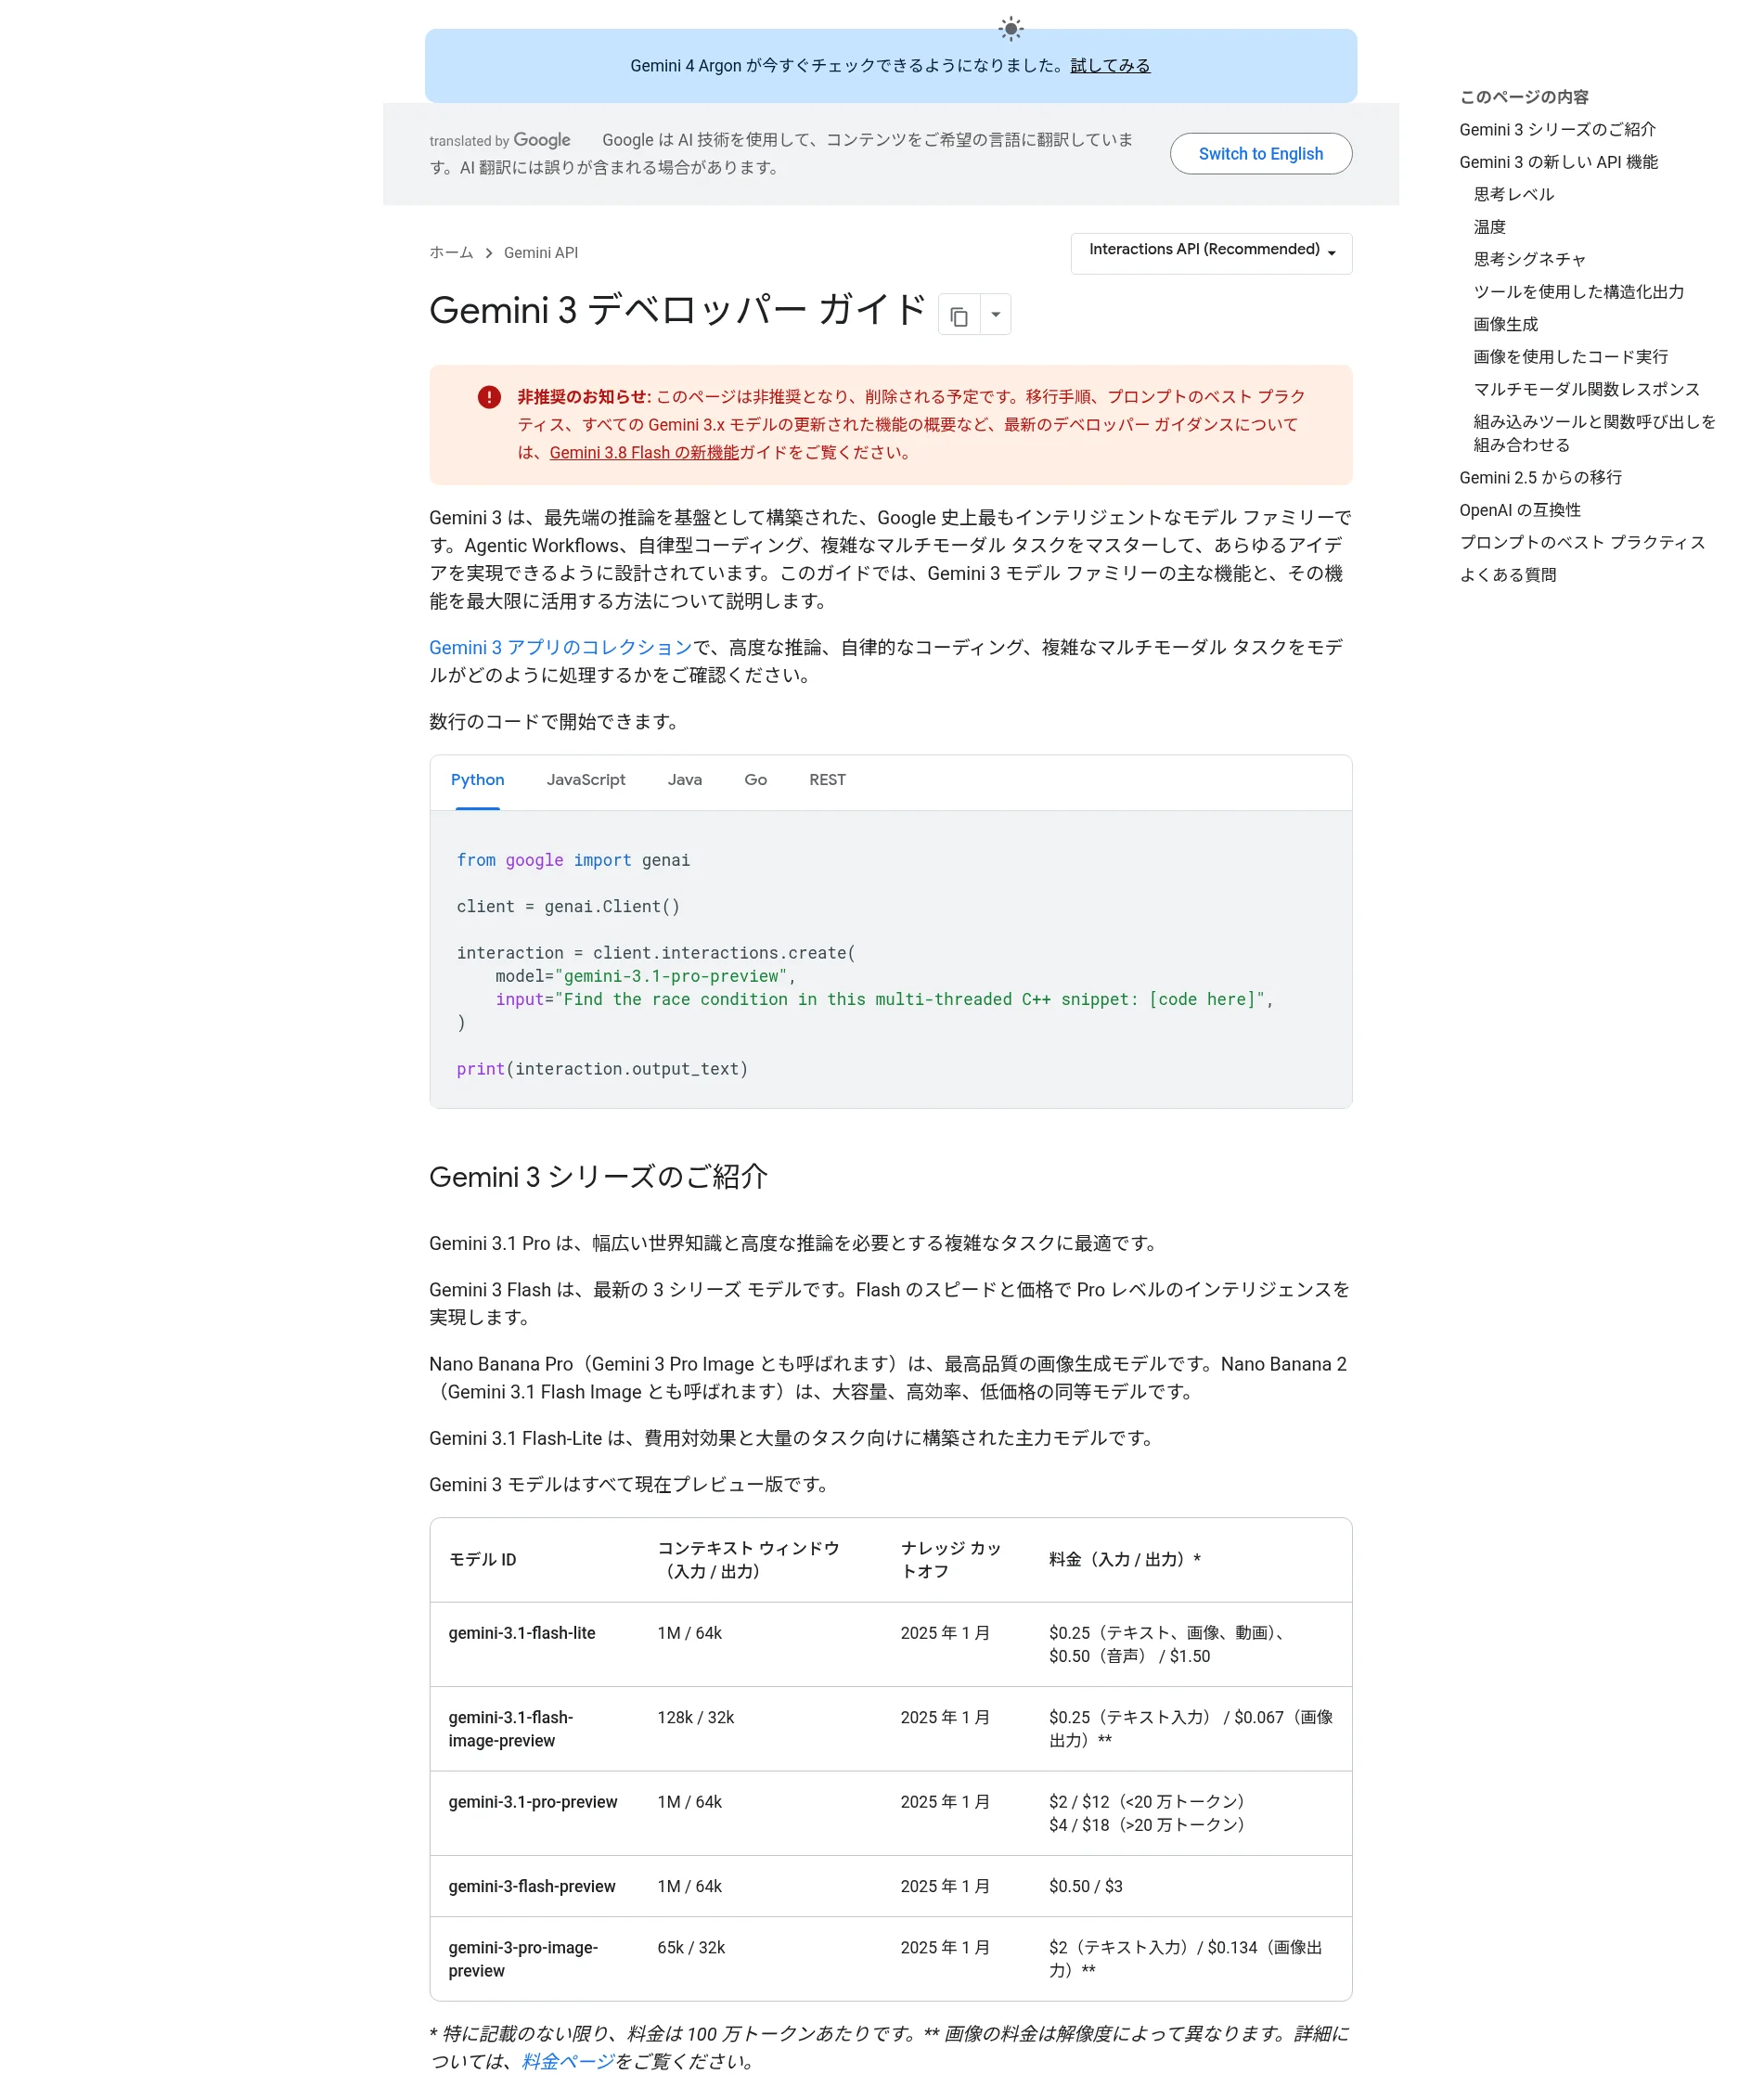Screen dimensions: 1764x2087
Task: Go to ホーム breadcrumb
Action: point(451,253)
